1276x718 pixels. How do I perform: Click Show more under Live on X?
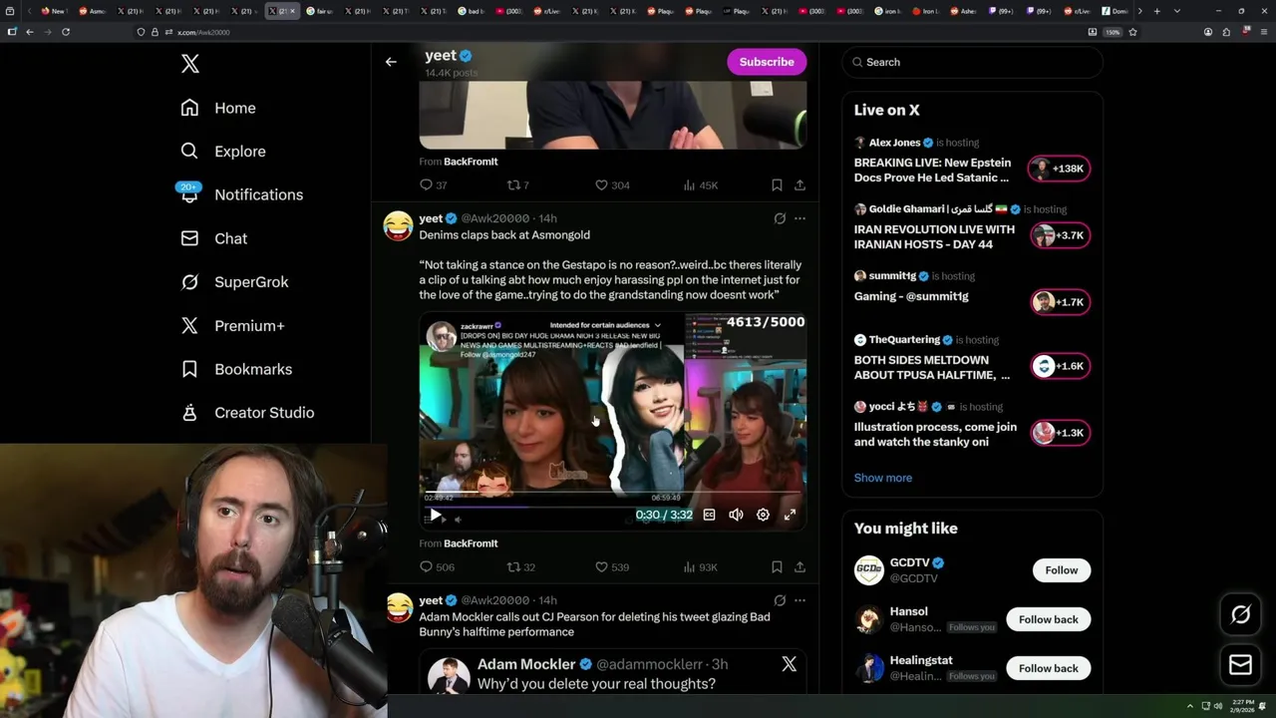click(x=882, y=478)
